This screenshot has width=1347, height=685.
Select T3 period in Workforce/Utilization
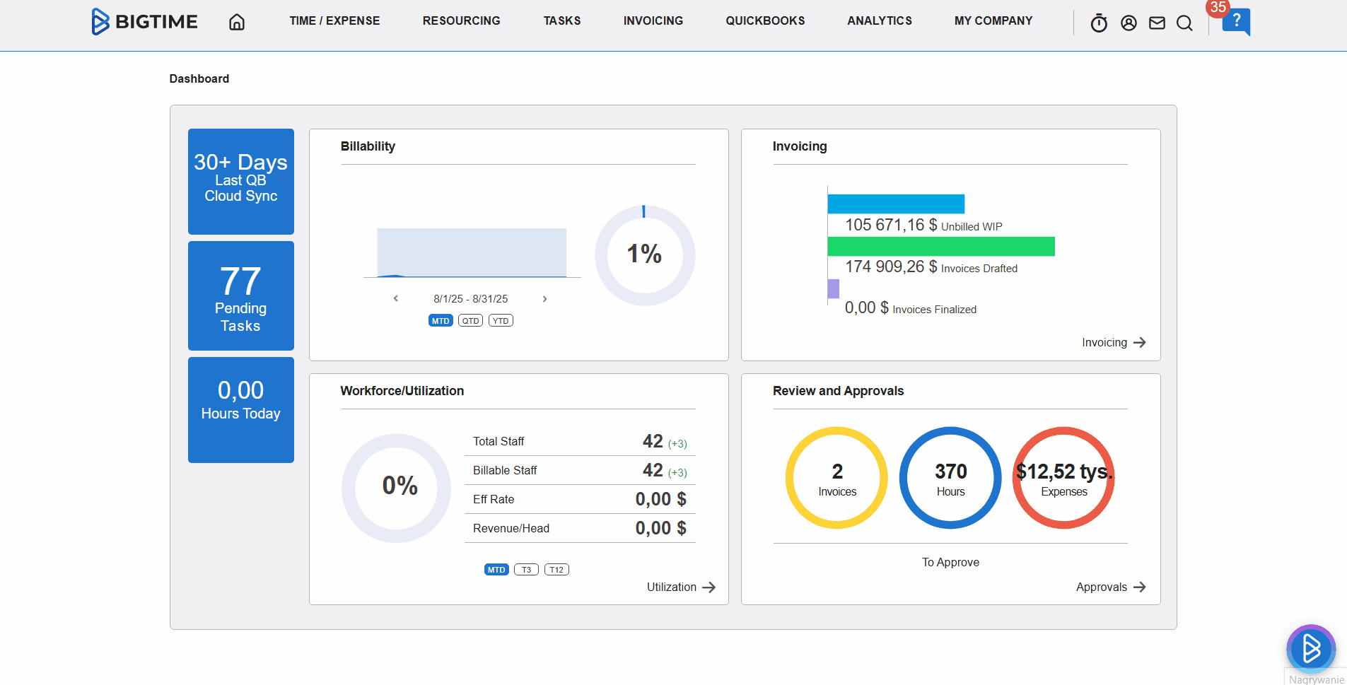[x=526, y=569]
